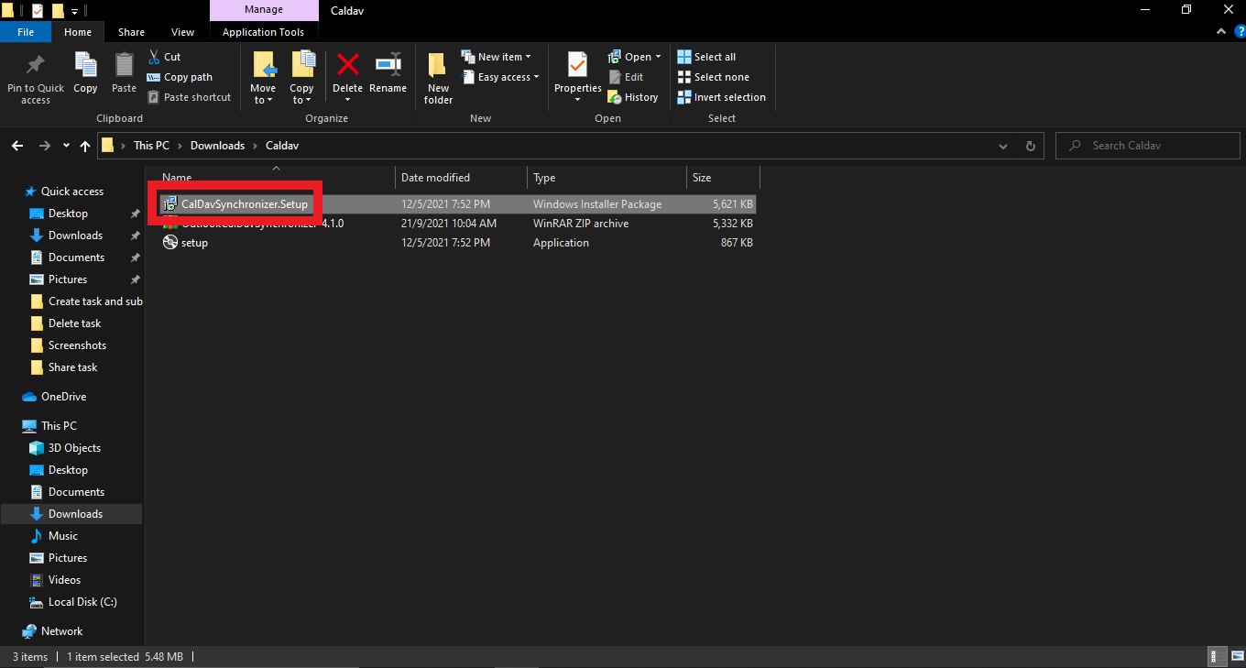Expand the address bar history dropdown
The image size is (1246, 668).
click(x=1005, y=146)
